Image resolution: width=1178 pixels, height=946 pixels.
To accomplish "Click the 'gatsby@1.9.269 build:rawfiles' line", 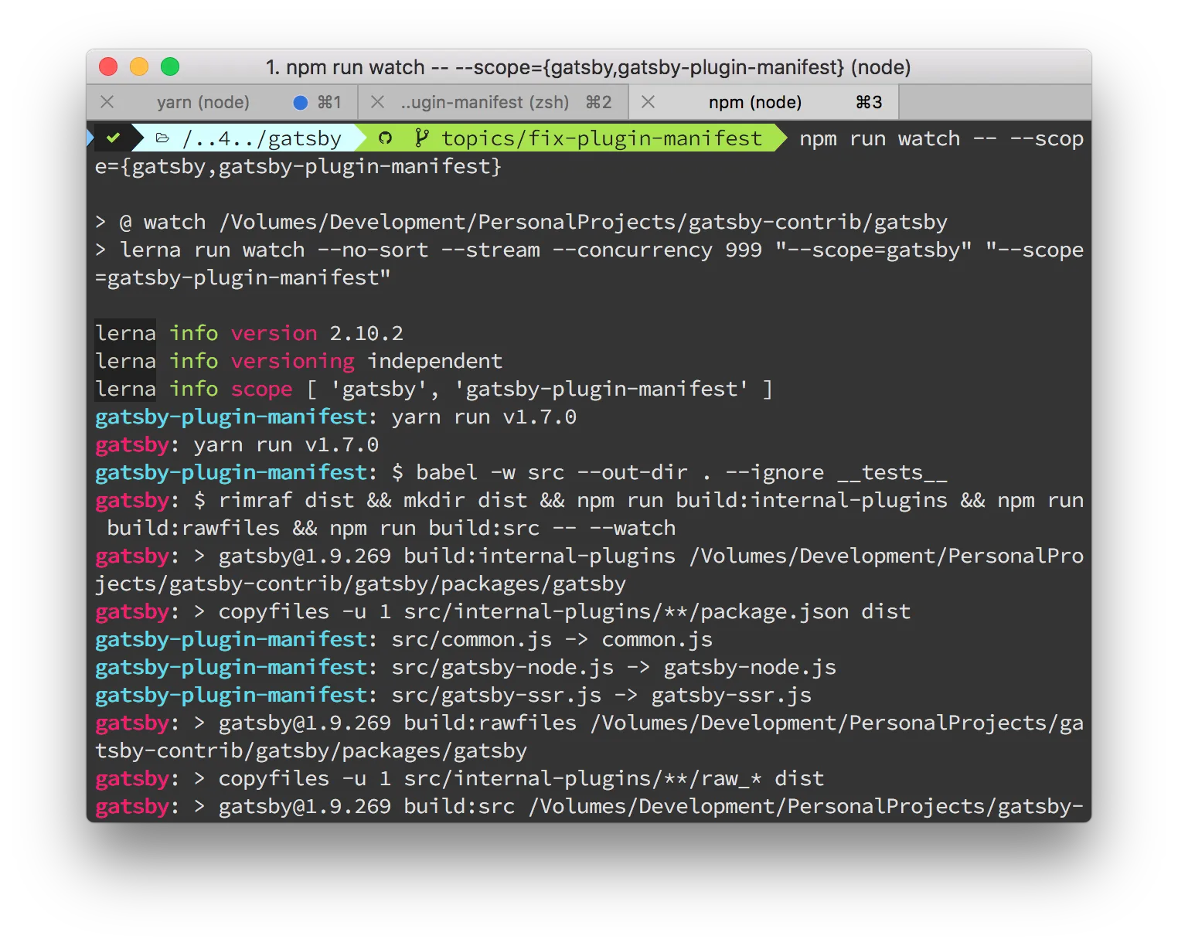I will point(589,737).
